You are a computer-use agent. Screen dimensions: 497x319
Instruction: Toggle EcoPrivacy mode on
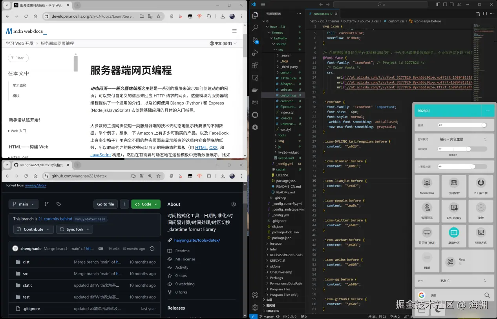(454, 211)
